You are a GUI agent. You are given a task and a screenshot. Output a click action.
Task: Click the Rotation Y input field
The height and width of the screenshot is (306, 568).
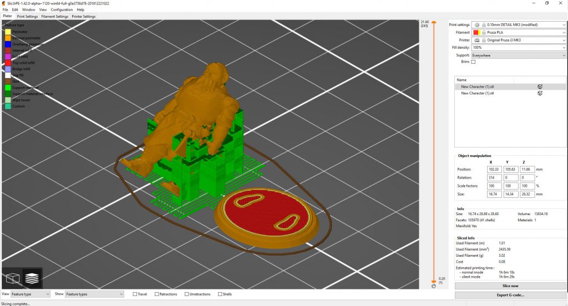[511, 178]
